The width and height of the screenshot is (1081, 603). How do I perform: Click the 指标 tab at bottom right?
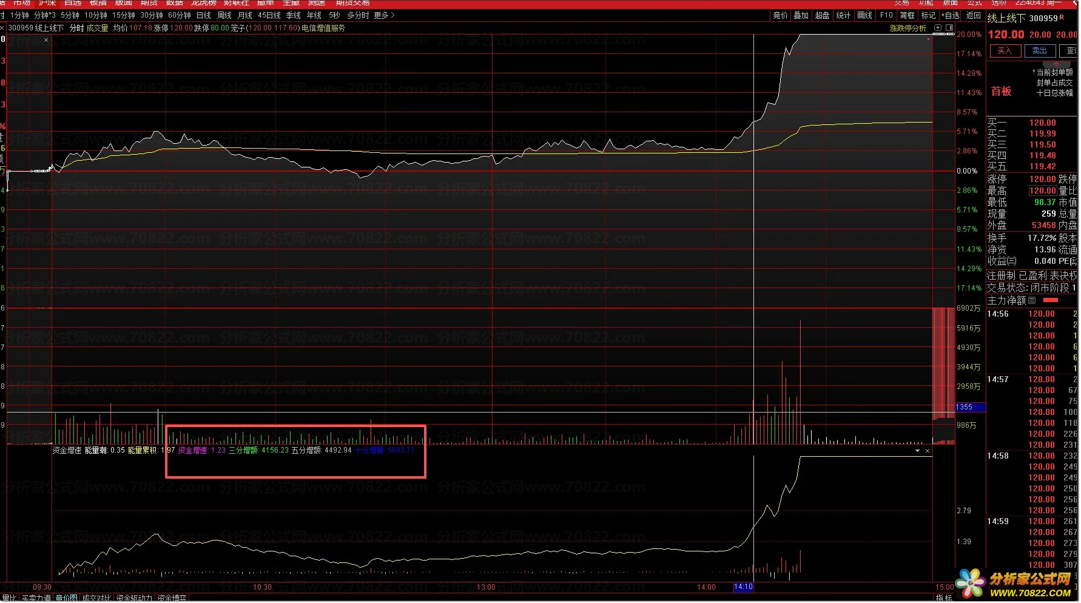tap(944, 598)
